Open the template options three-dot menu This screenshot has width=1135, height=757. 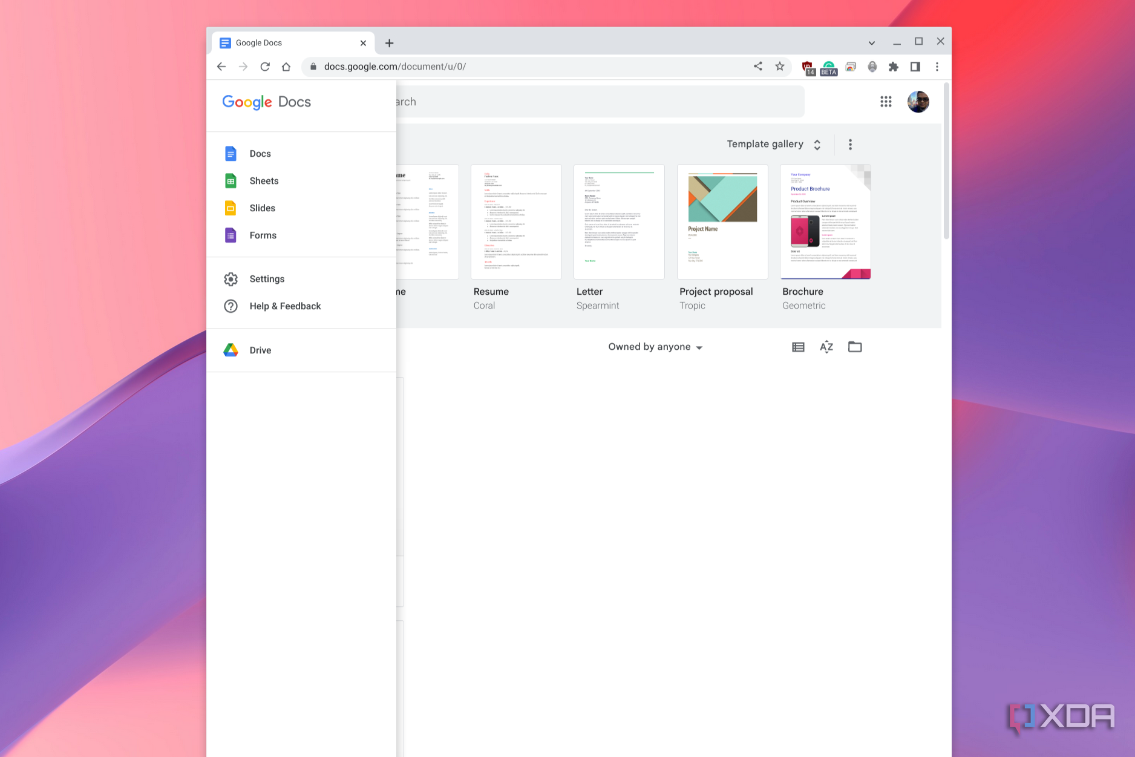850,144
